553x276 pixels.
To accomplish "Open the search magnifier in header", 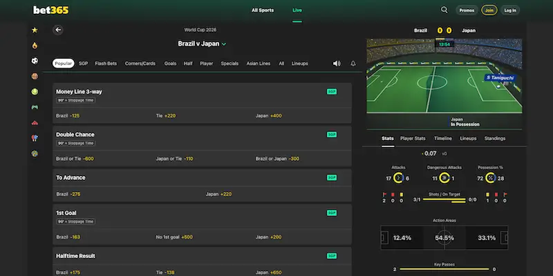I will [x=444, y=10].
